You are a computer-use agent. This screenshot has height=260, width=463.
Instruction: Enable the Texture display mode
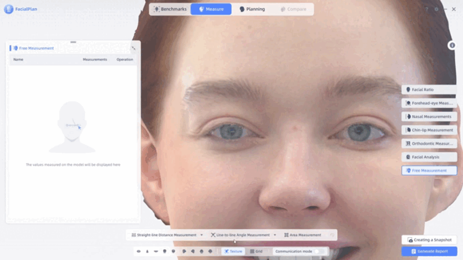pyautogui.click(x=233, y=251)
